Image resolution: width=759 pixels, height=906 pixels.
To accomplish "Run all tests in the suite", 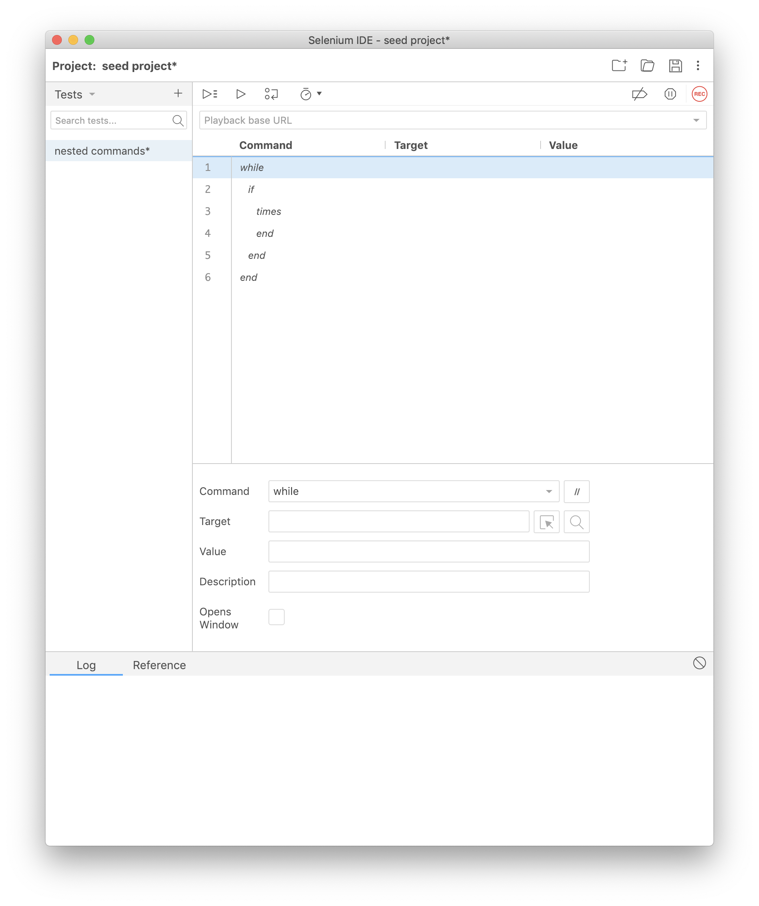I will coord(210,94).
